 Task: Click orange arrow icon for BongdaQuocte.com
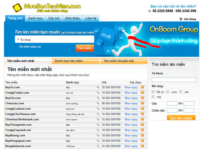point(143,146)
